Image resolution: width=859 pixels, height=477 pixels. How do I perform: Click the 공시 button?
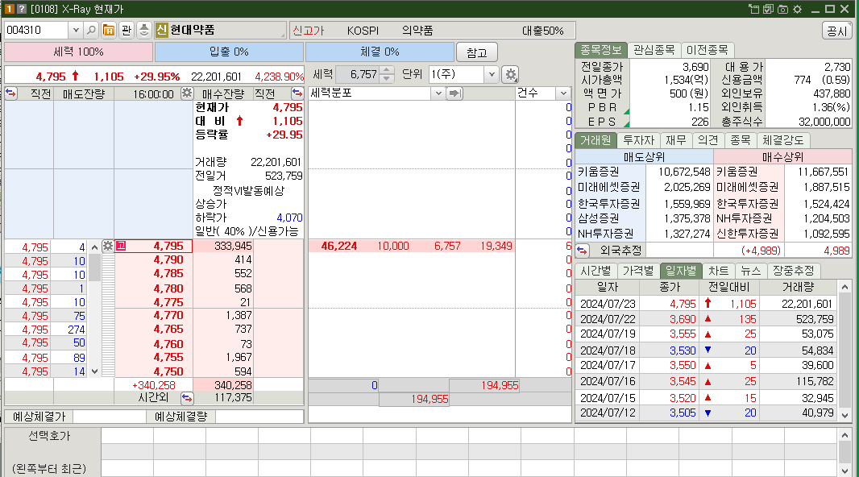(836, 31)
